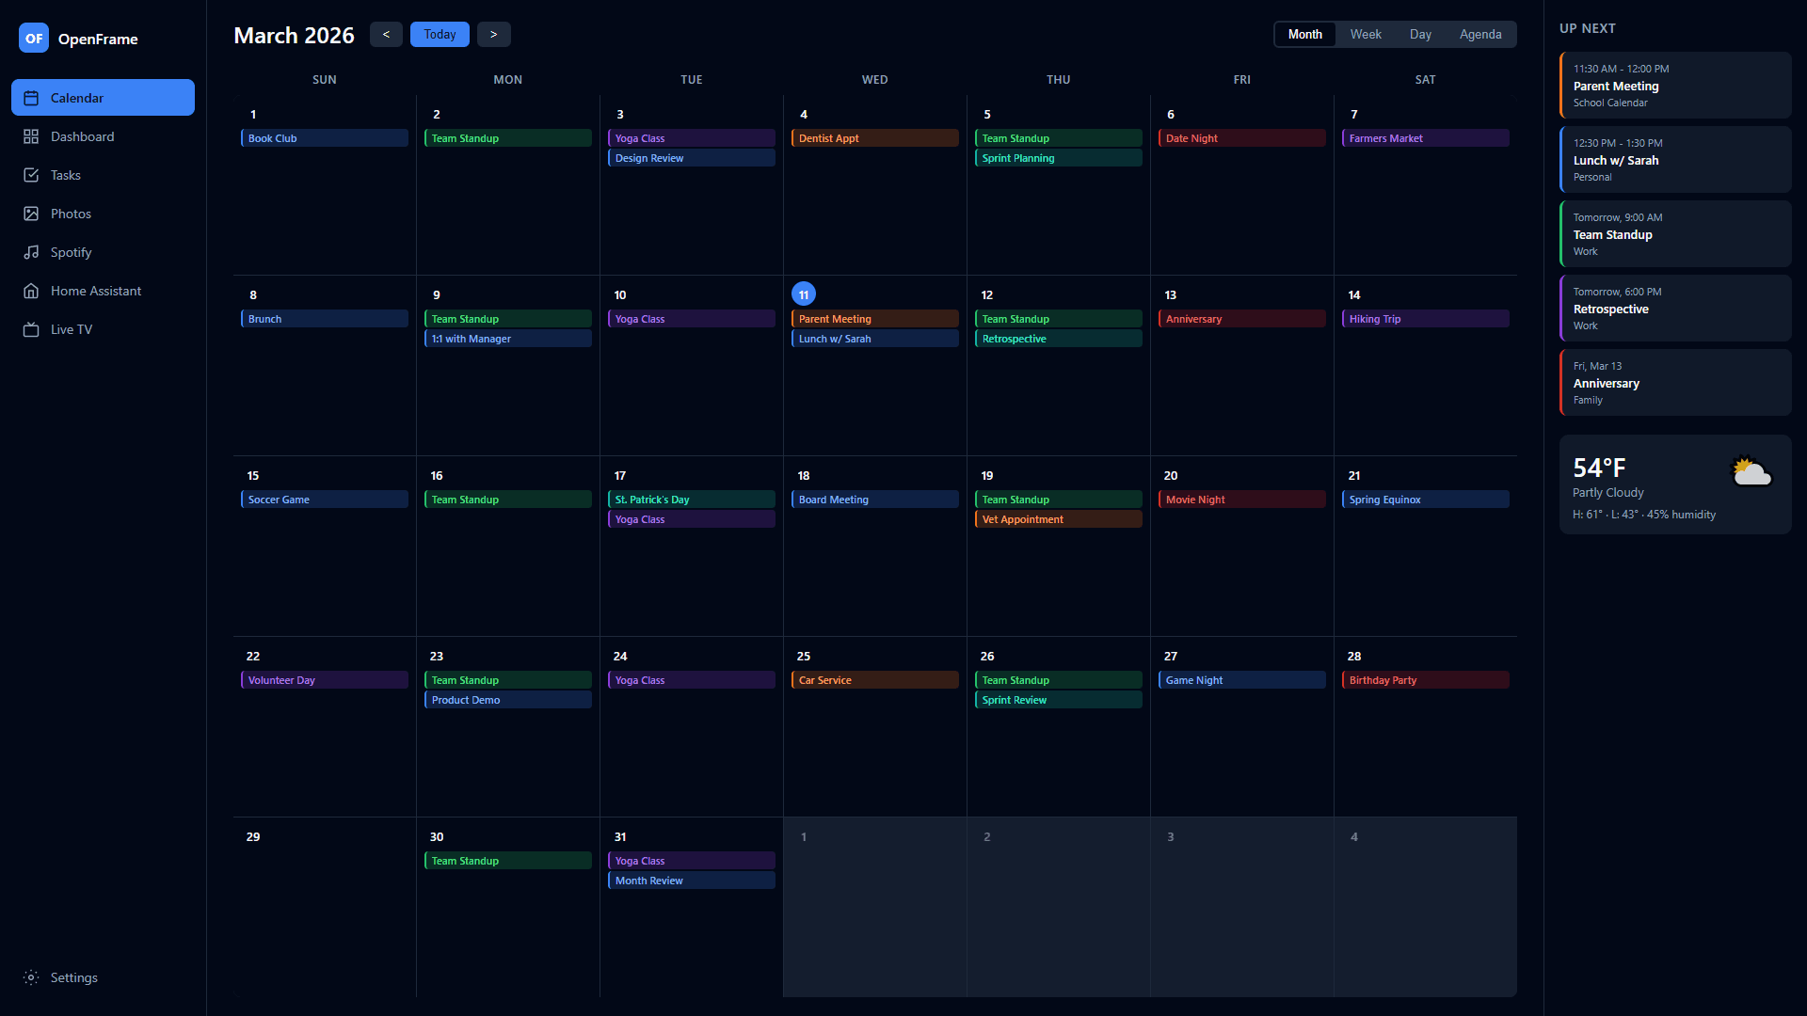
Task: Select Live TV in the sidebar
Action: point(72,329)
